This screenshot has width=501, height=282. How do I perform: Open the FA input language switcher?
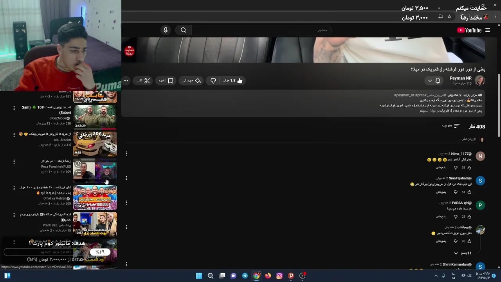pos(453,276)
